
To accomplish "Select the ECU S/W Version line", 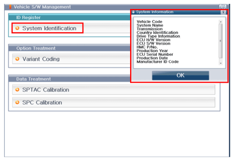I will [x=153, y=43].
